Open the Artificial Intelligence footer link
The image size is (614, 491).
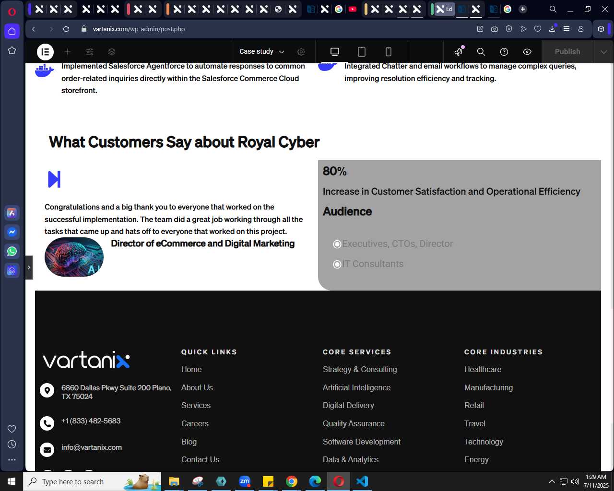pos(356,387)
